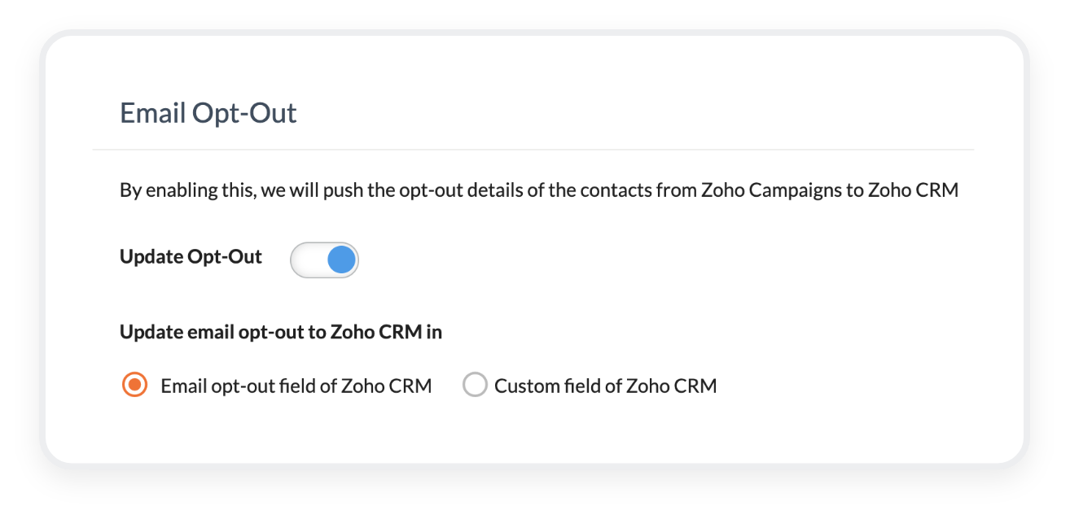Toggle the Update Opt-Out switch
Image resolution: width=1070 pixels, height=519 pixels.
tap(324, 260)
